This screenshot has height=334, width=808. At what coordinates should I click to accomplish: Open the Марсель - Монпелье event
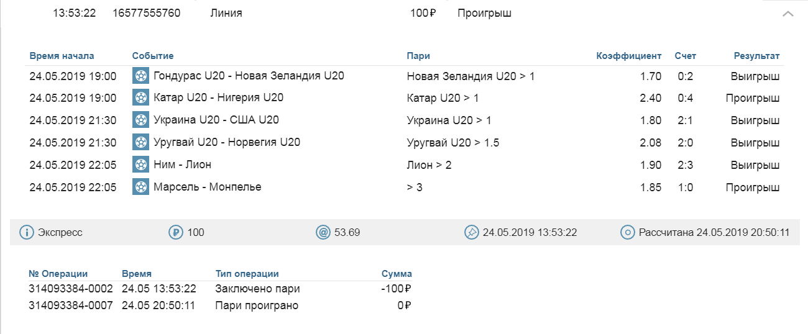point(207,187)
